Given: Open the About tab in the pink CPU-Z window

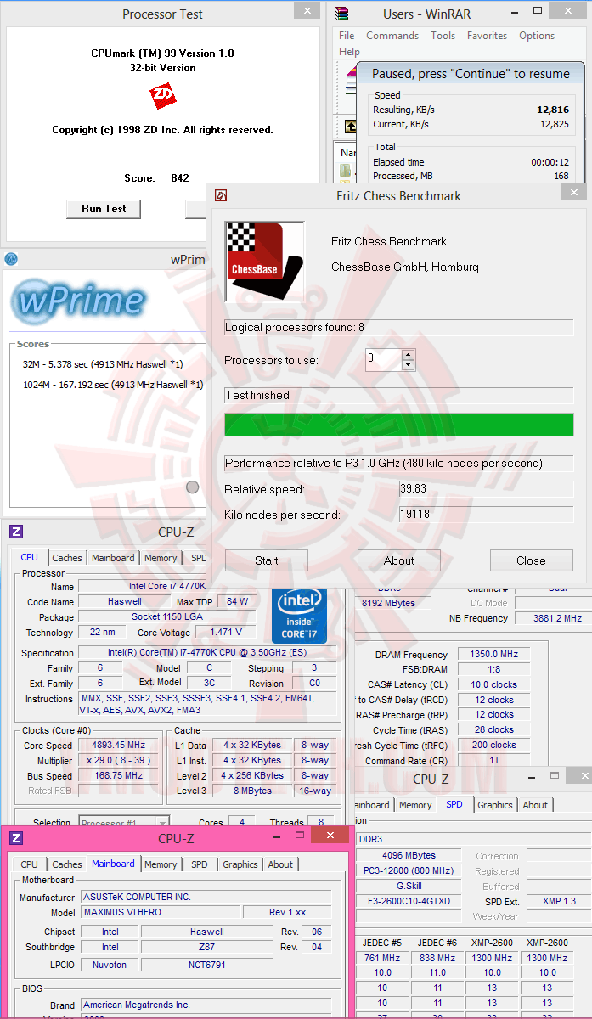Looking at the screenshot, I should pyautogui.click(x=280, y=864).
